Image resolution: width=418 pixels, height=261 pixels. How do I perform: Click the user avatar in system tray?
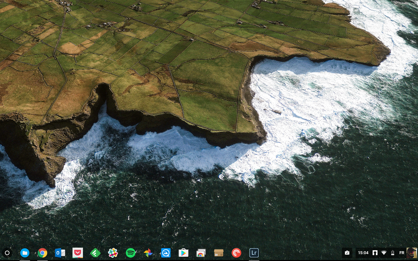411,253
